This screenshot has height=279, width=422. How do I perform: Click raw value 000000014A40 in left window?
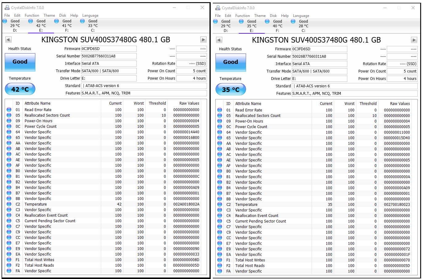point(186,132)
